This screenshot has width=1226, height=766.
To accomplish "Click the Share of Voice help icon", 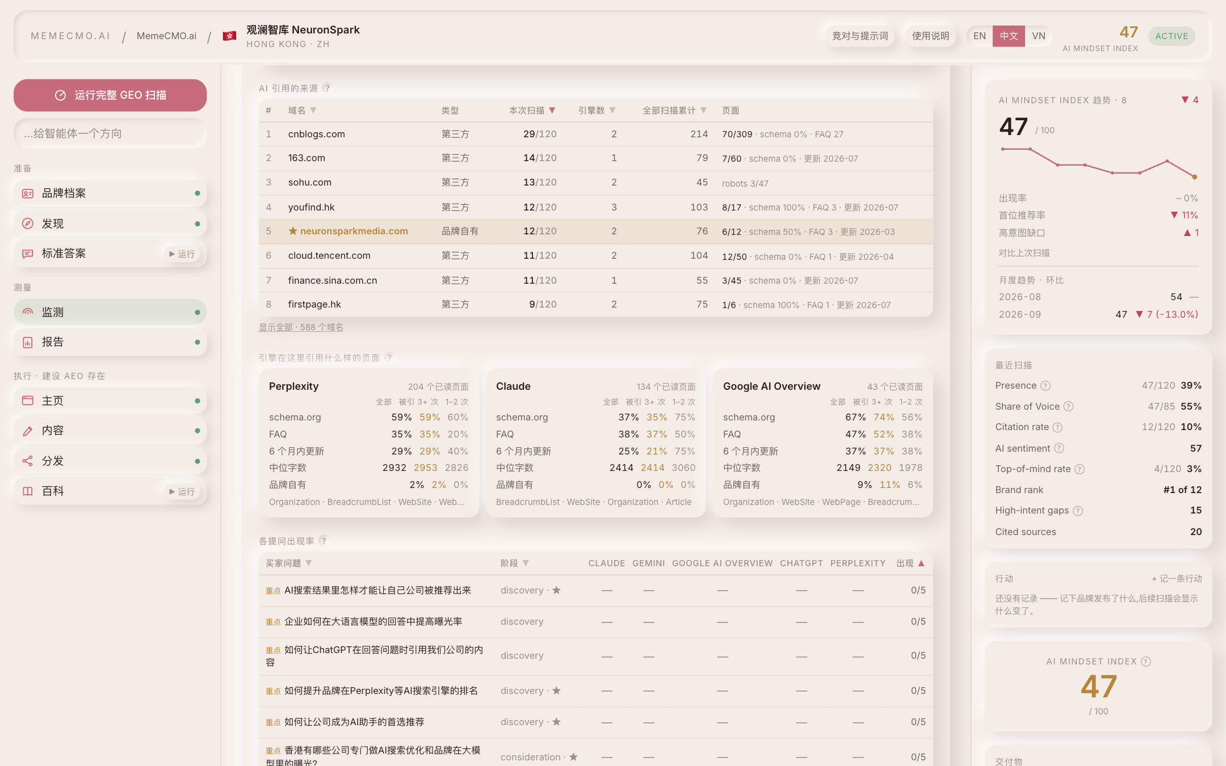I will tap(1068, 406).
